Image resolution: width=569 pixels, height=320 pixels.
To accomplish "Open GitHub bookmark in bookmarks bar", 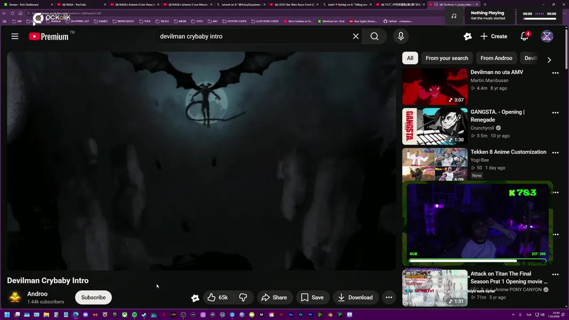I will click(x=398, y=21).
